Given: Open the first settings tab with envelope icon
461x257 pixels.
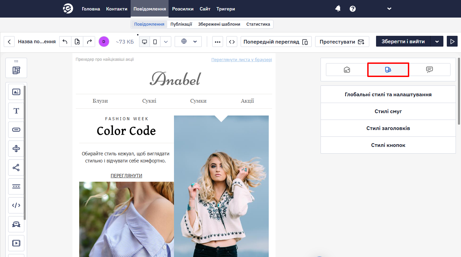Looking at the screenshot, I should pyautogui.click(x=347, y=70).
